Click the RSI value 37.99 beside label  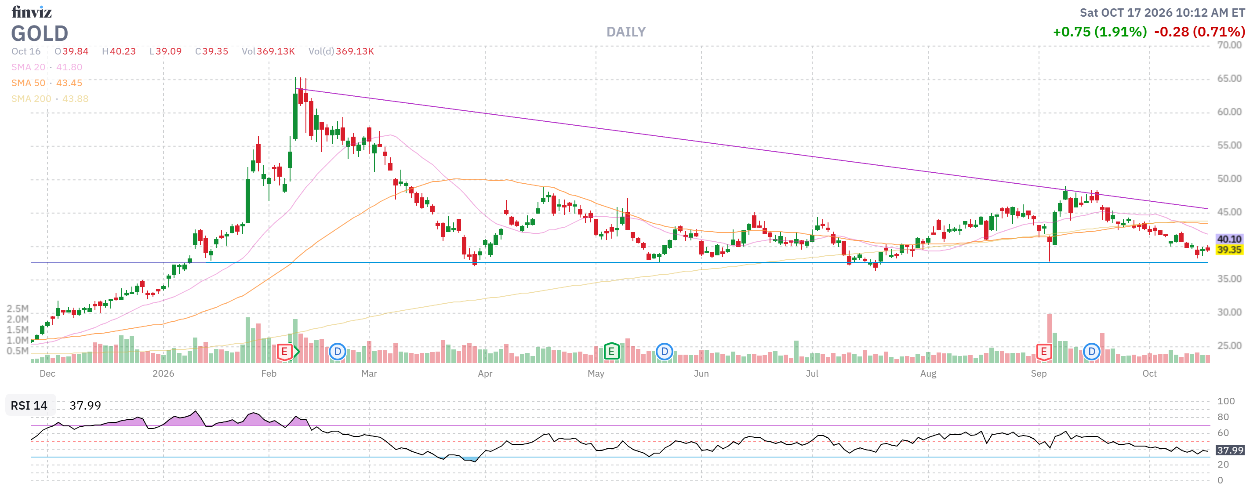click(85, 406)
